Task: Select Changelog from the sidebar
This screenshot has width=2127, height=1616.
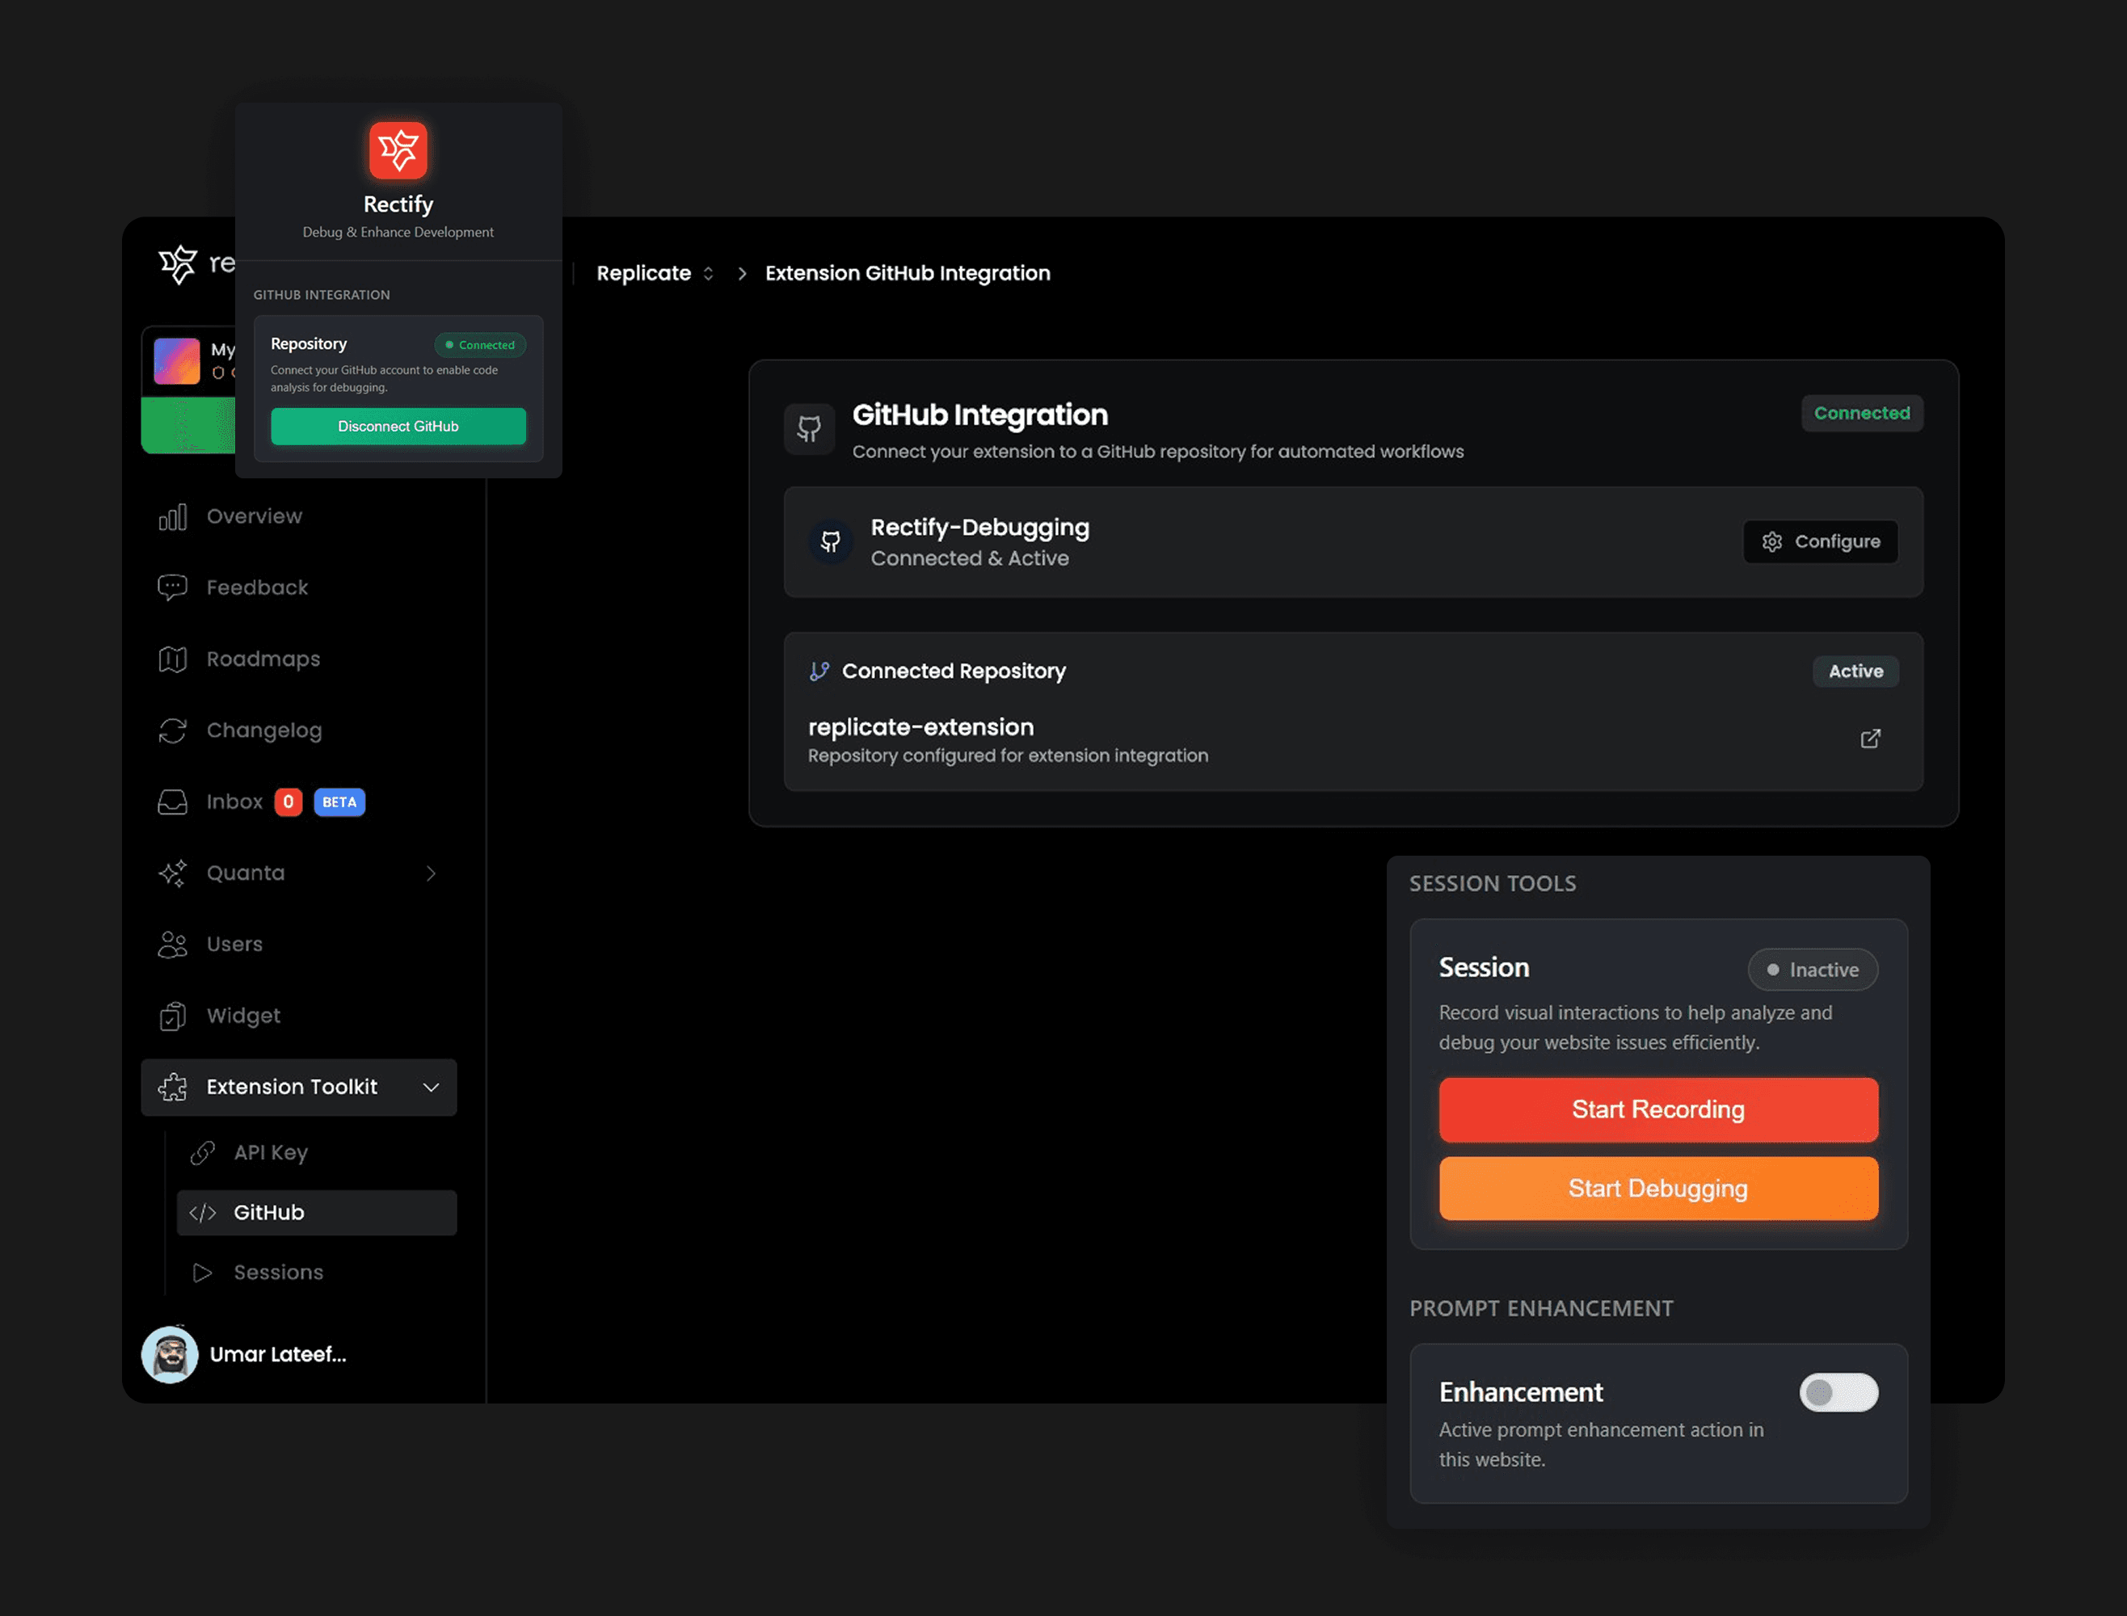Action: pos(299,731)
